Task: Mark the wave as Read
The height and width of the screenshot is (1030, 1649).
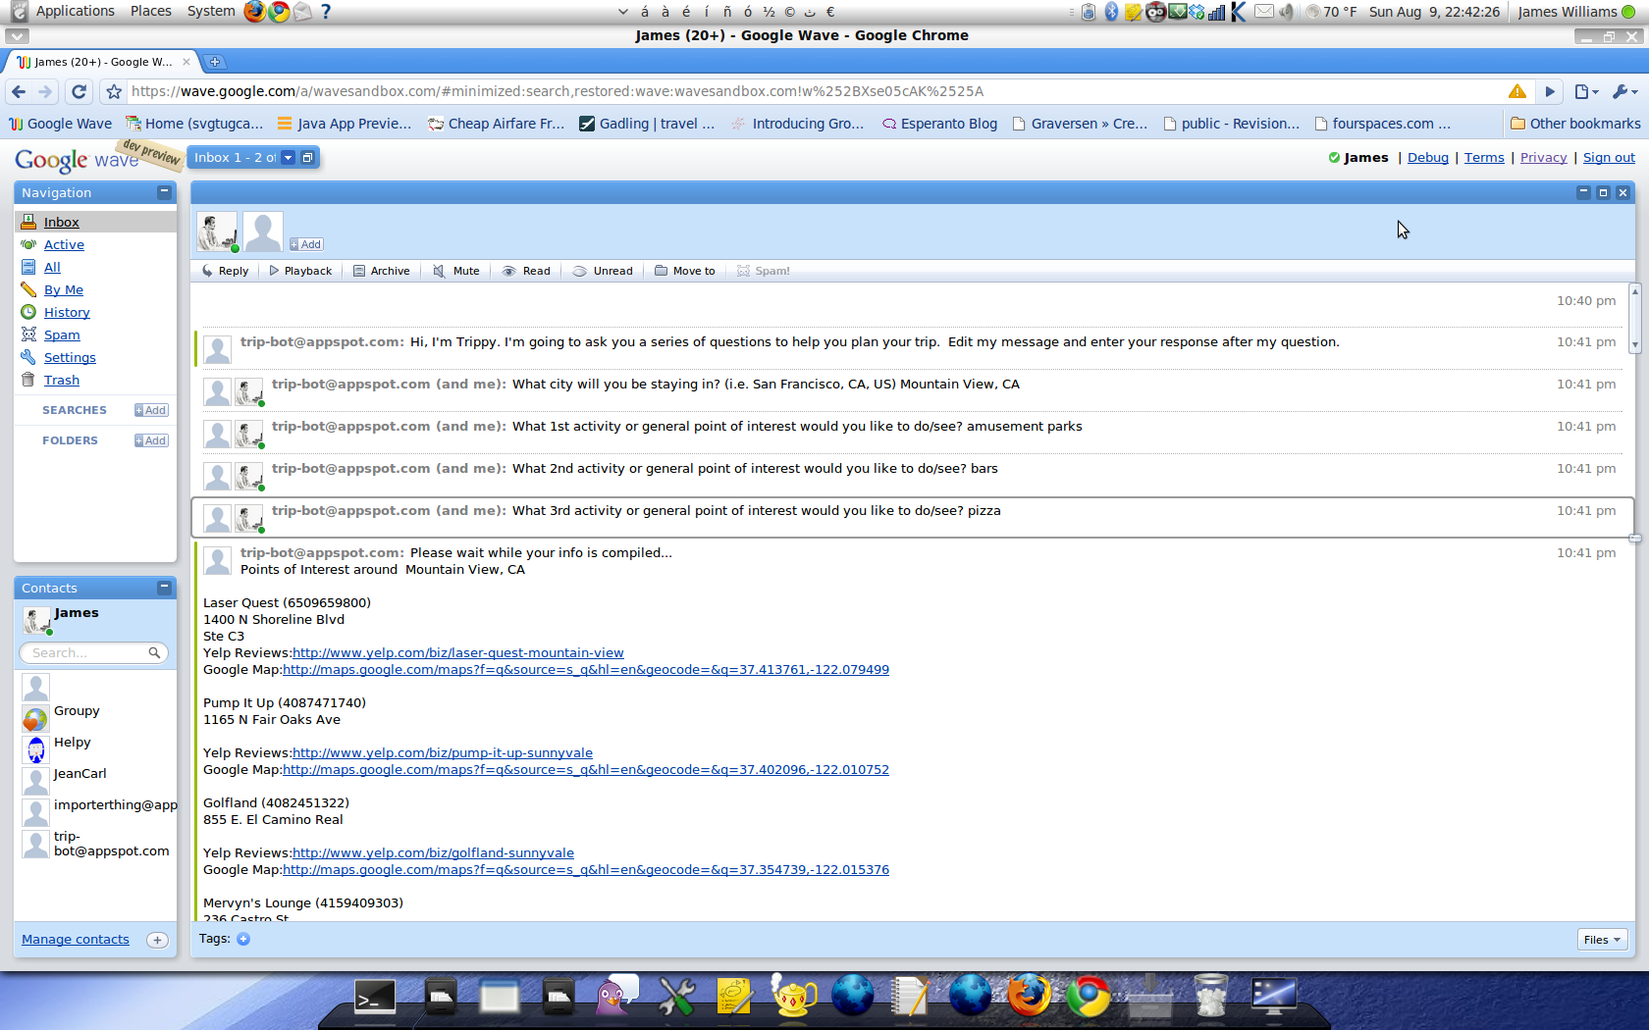Action: [x=526, y=271]
